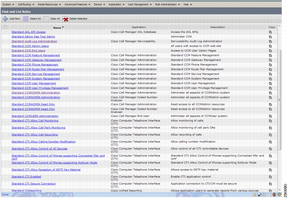Open the Call Routing dropdown menu
The height and width of the screenshot is (209, 288).
[26, 4]
